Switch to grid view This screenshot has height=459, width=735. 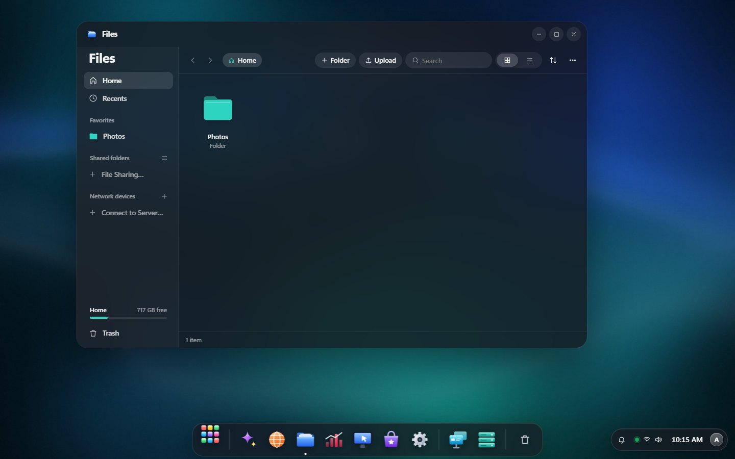coord(507,60)
